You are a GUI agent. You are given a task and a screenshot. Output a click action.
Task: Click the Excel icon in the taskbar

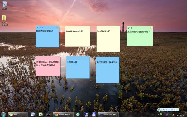41,115
